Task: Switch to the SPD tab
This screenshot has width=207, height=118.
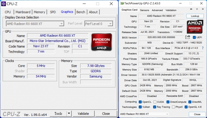Action: (53, 12)
